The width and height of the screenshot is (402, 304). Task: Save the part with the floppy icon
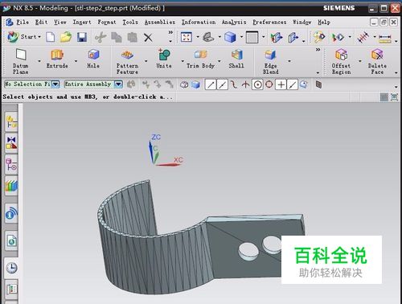pyautogui.click(x=82, y=37)
